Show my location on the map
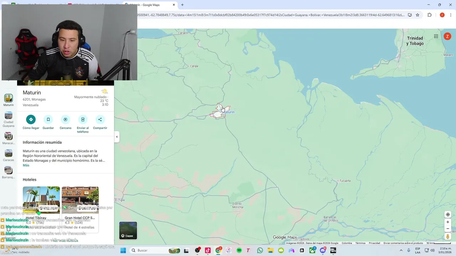 pos(448,214)
